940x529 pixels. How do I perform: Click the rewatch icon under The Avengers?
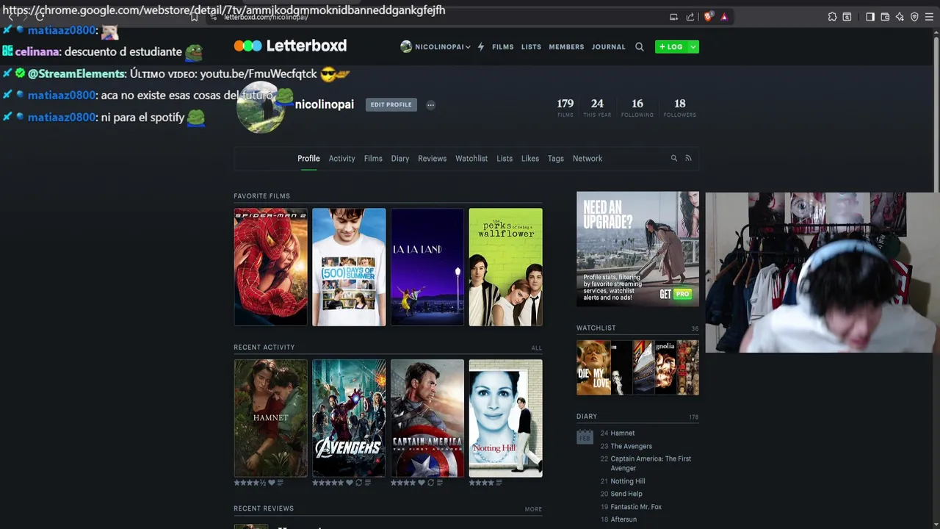[x=358, y=483]
